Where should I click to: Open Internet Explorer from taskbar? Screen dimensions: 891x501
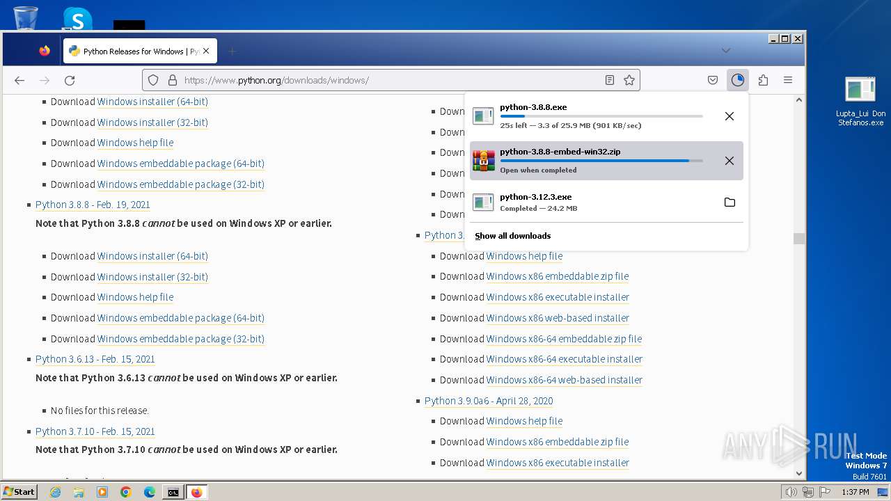coord(56,492)
